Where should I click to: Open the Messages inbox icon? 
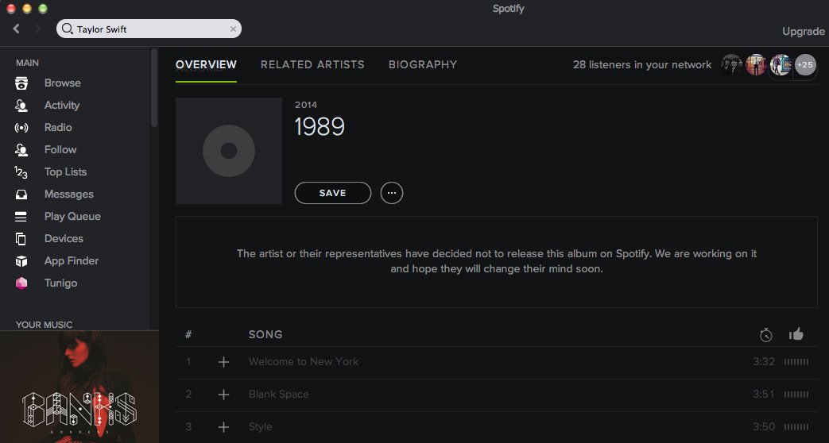coord(21,195)
